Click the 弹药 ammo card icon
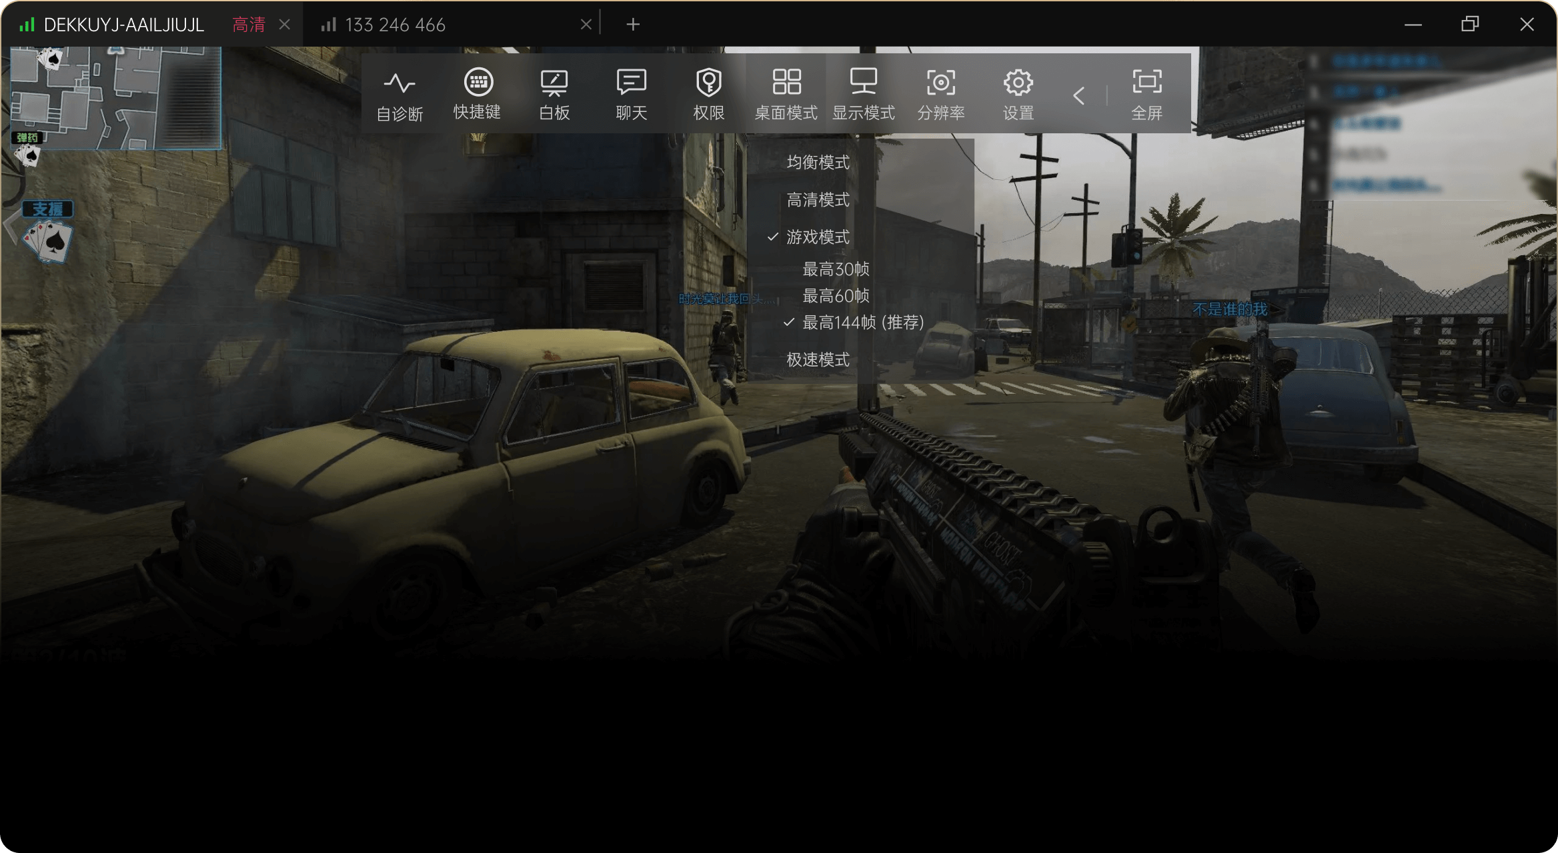This screenshot has width=1558, height=853. [x=27, y=149]
